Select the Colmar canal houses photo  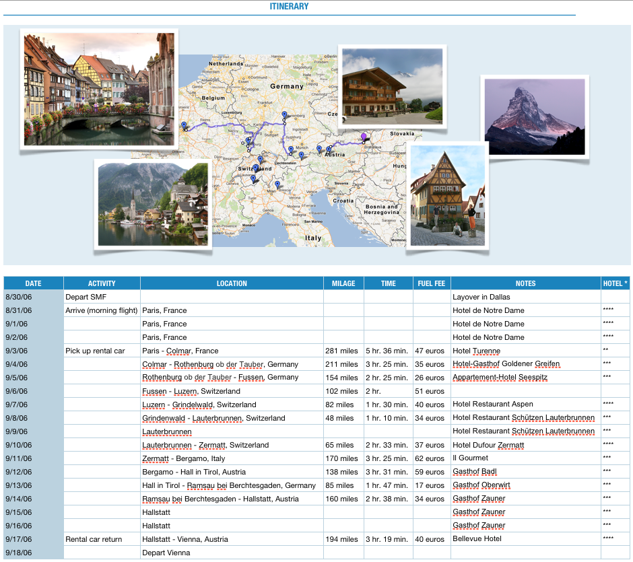point(99,89)
